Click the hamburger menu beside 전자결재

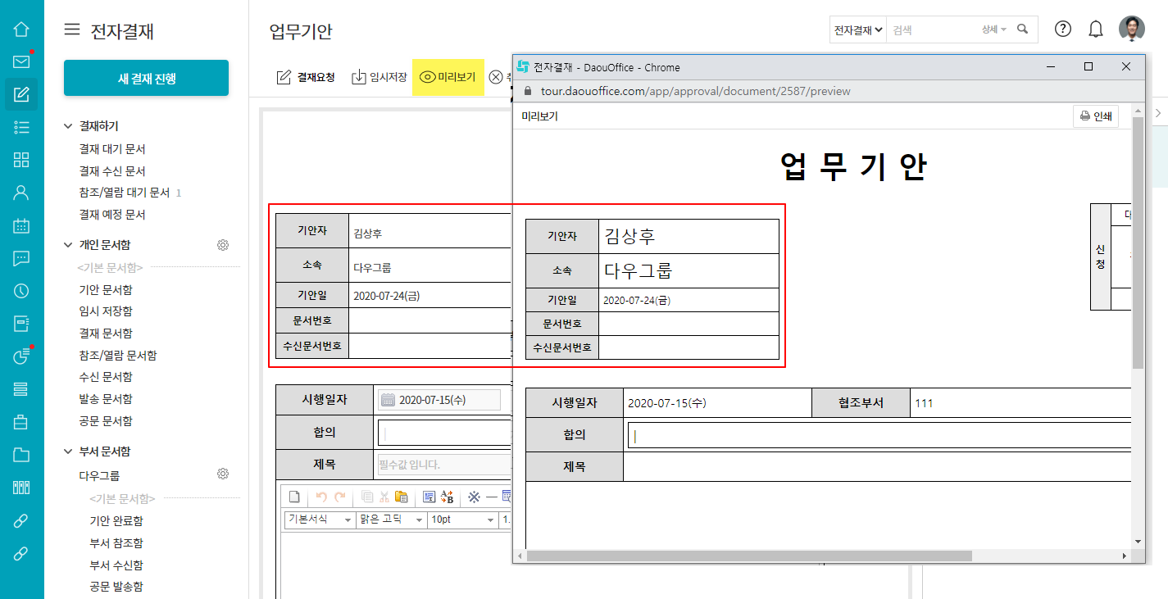[72, 30]
